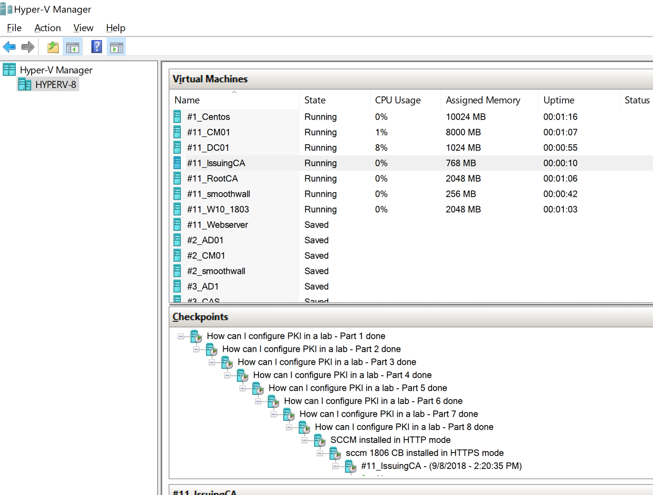Toggle Show/Hide Action Pane toolbar icon
The width and height of the screenshot is (653, 495).
(116, 47)
